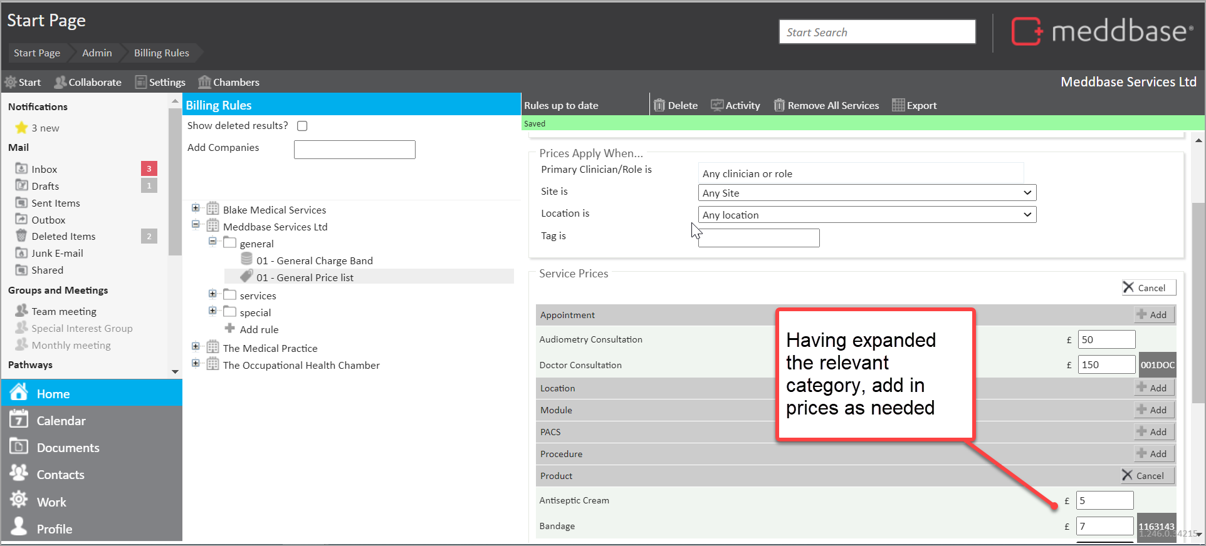The height and width of the screenshot is (546, 1206).
Task: Click the Delete trash icon in toolbar
Action: (659, 105)
